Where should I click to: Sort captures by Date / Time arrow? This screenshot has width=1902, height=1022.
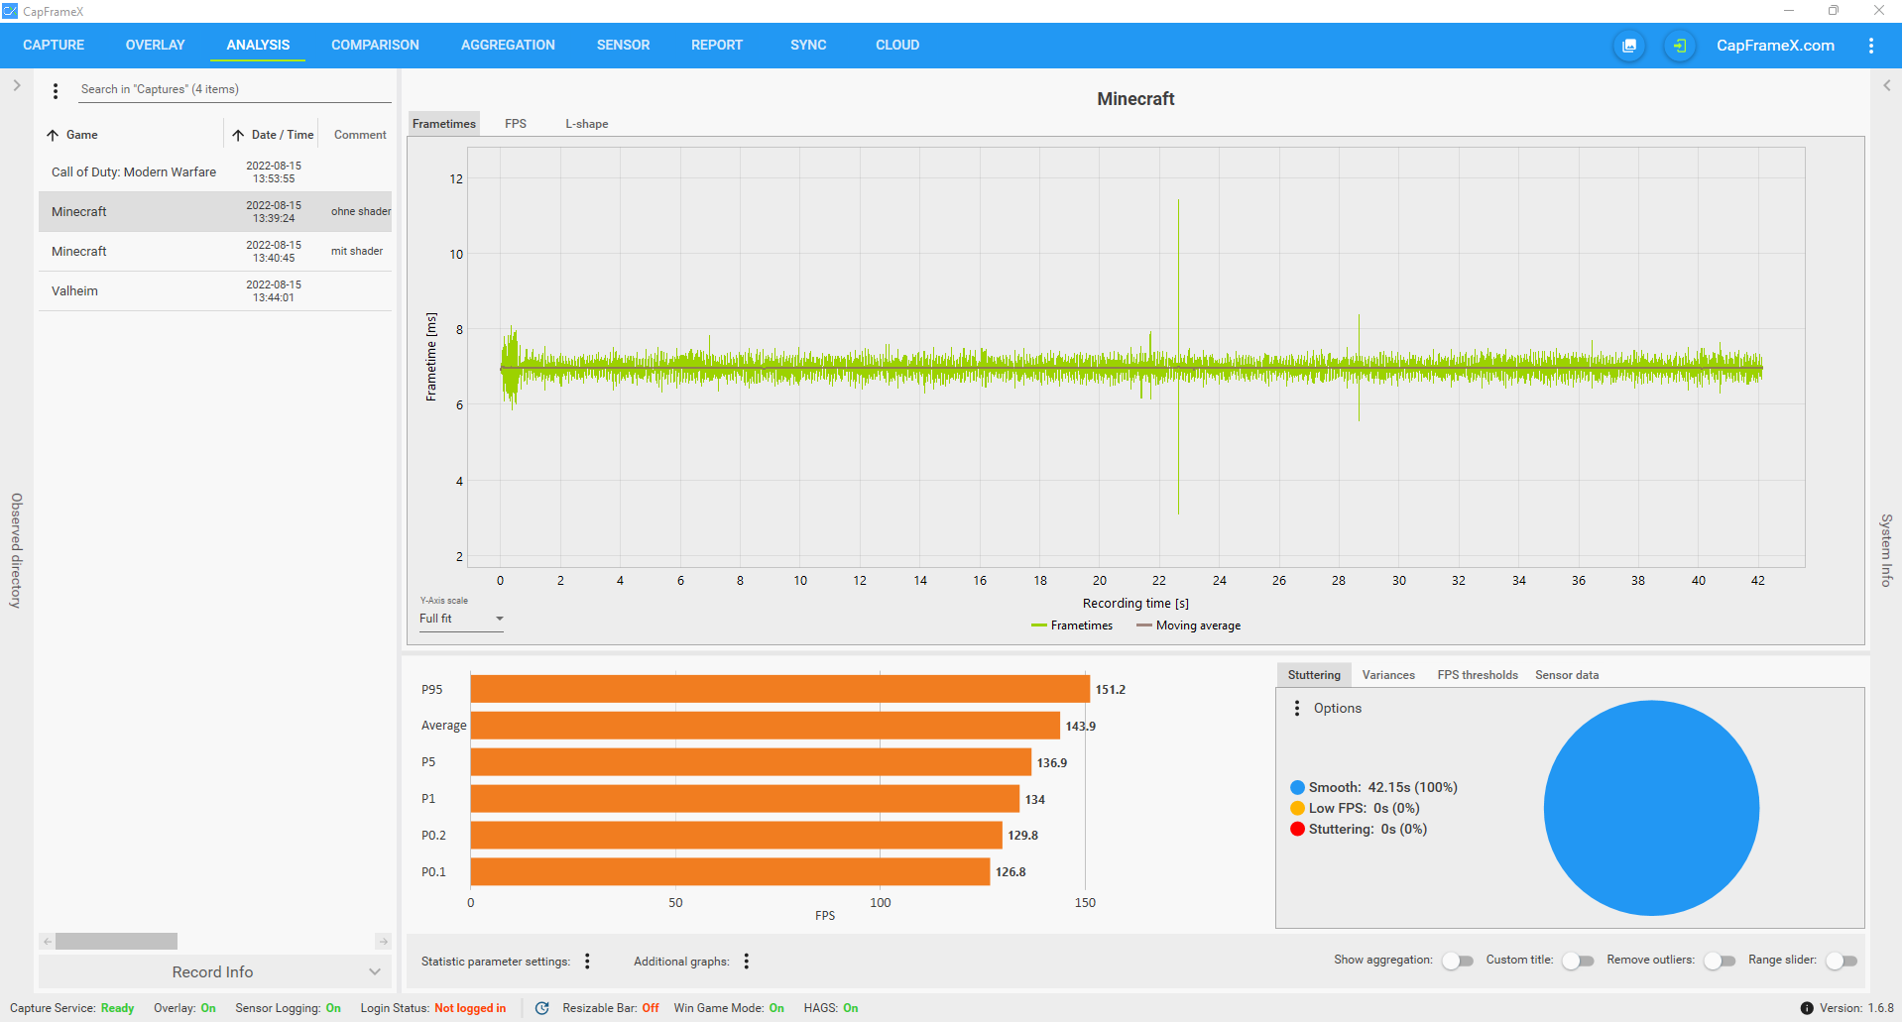point(238,135)
